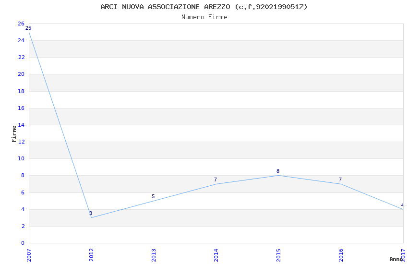
Task: Select the 2016 data point labeled 7
Action: tap(340, 180)
